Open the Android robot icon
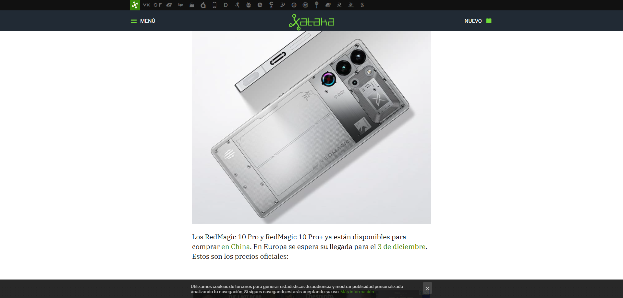Viewport: 623px width, 298px height. pyautogui.click(x=249, y=5)
